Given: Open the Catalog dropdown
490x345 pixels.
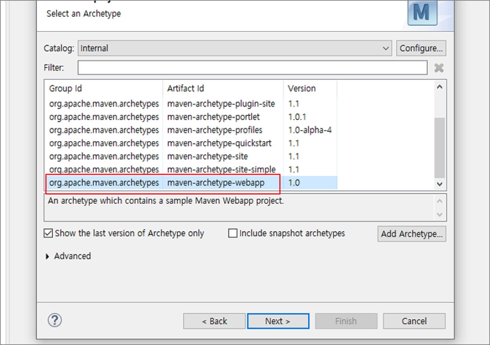Looking at the screenshot, I should [x=234, y=48].
